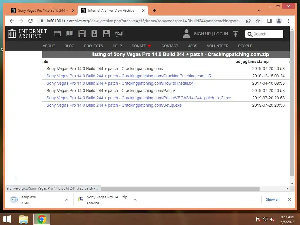Open Chrome profile avatar
The image size is (300, 225).
point(279,21)
